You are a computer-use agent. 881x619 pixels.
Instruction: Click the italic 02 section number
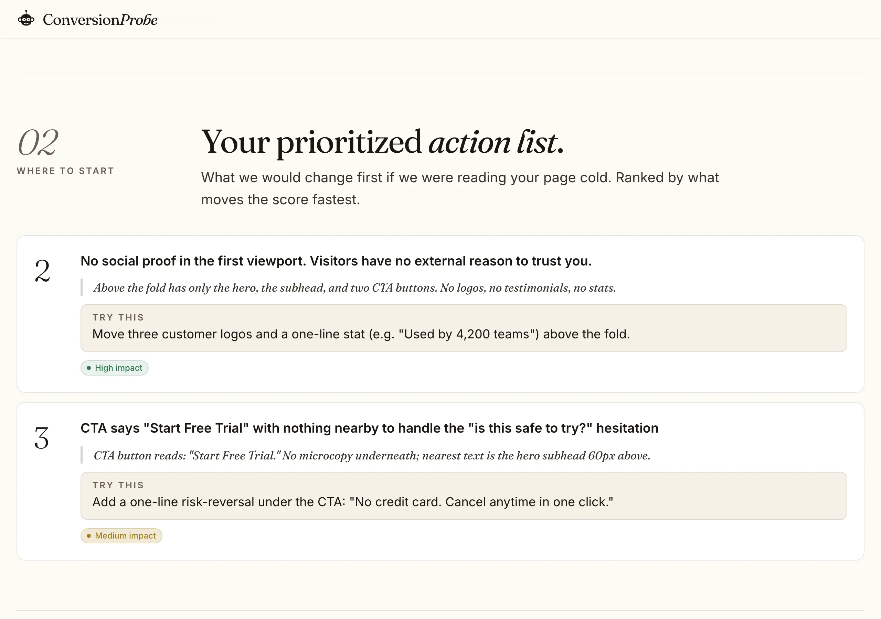click(38, 143)
